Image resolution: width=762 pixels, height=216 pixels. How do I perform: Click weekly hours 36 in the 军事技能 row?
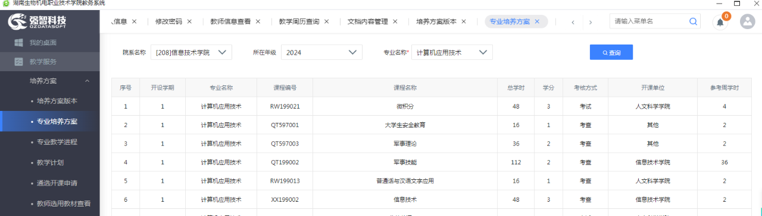pos(724,162)
